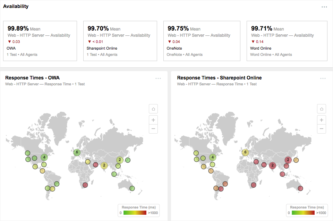Viewport: 333px width, 221px height.
Task: Open the Availability widget options menu
Action: point(324,7)
